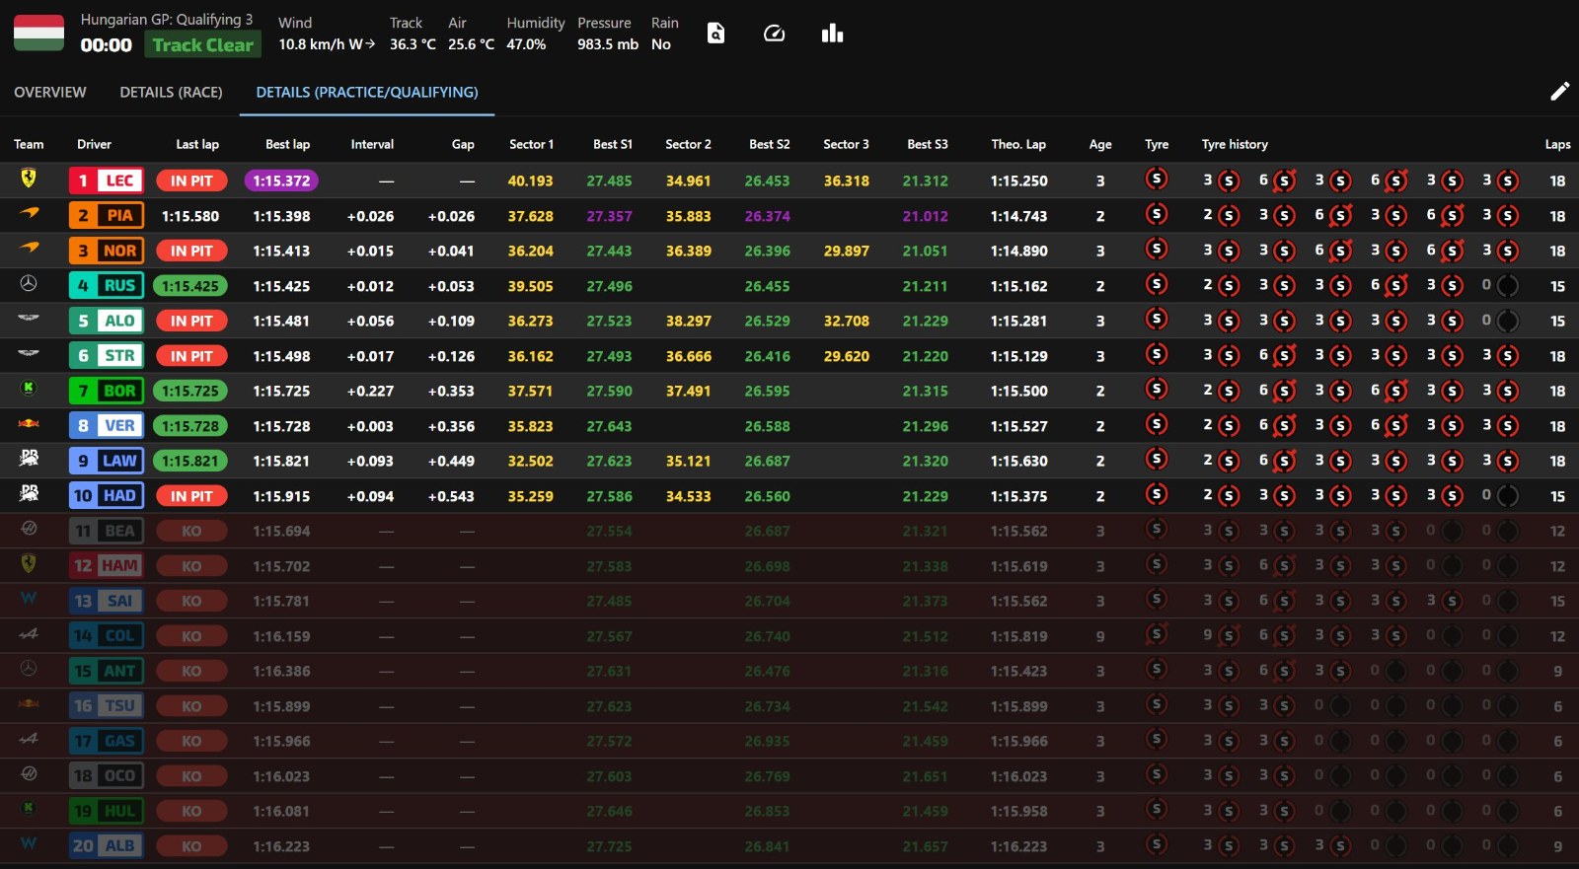The height and width of the screenshot is (869, 1579).
Task: Click the McLaren logo in PIA row
Action: click(29, 214)
